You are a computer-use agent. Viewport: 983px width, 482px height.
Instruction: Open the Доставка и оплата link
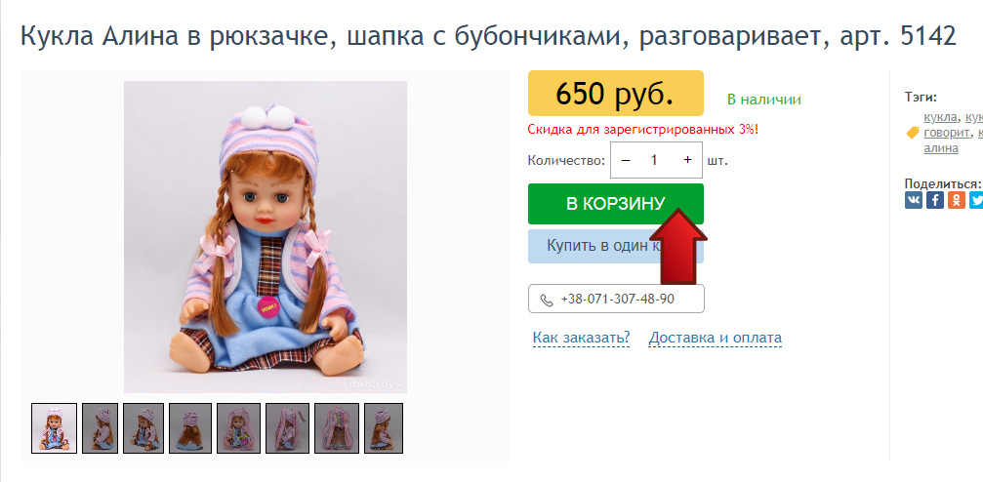tap(716, 338)
